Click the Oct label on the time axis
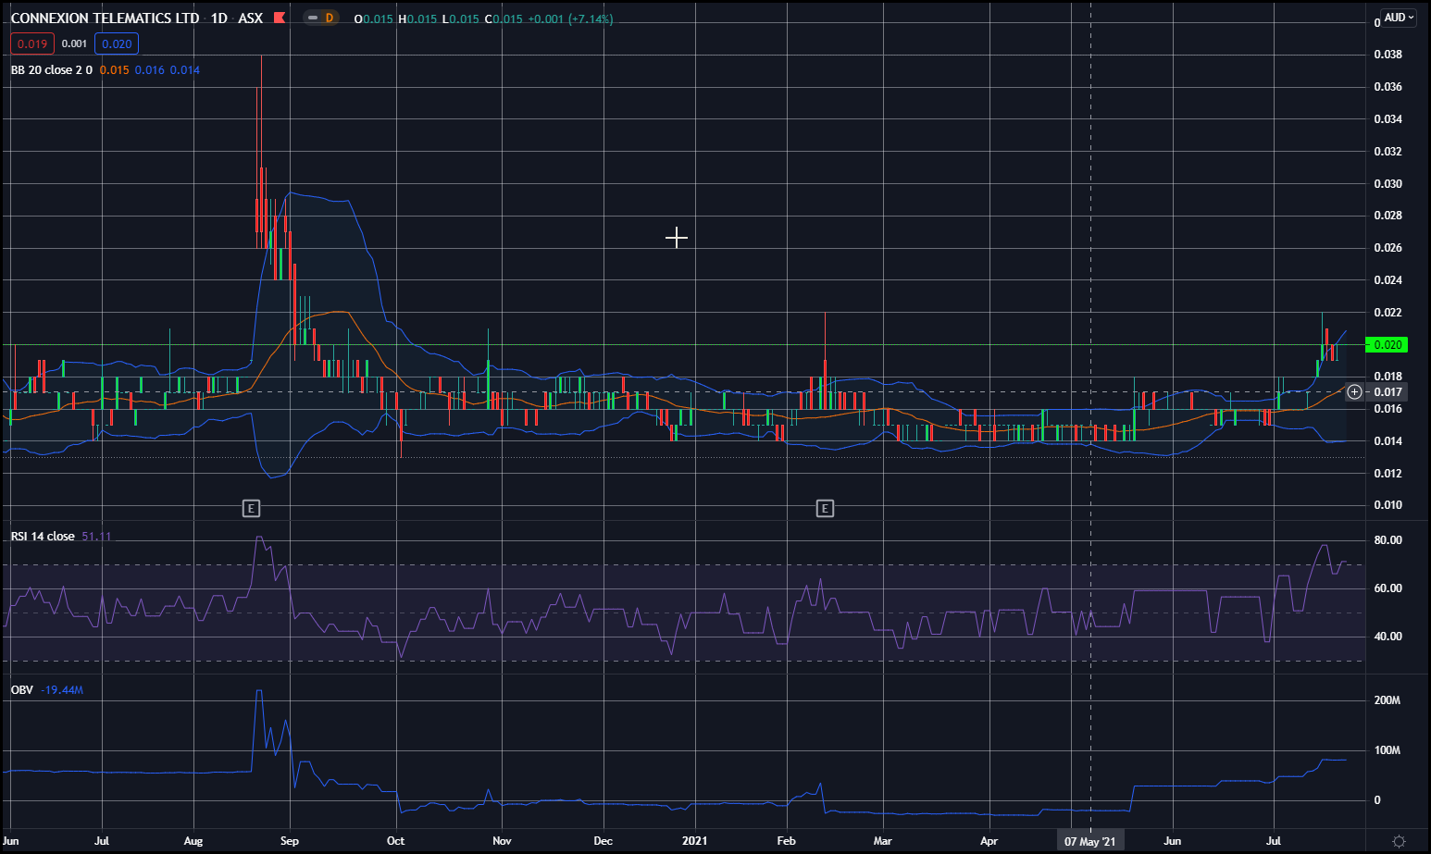This screenshot has width=1431, height=854. coord(395,841)
